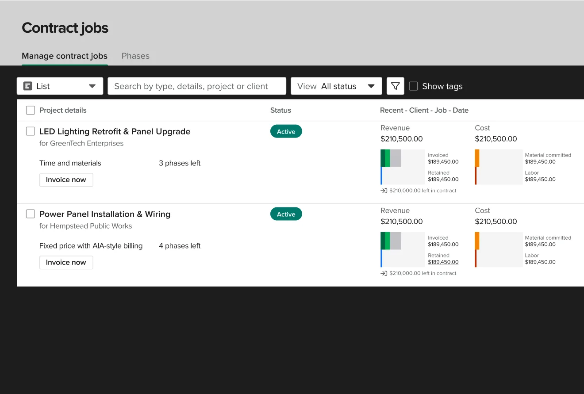Click the Active status badge for Power Panel
The image size is (584, 394).
click(286, 214)
